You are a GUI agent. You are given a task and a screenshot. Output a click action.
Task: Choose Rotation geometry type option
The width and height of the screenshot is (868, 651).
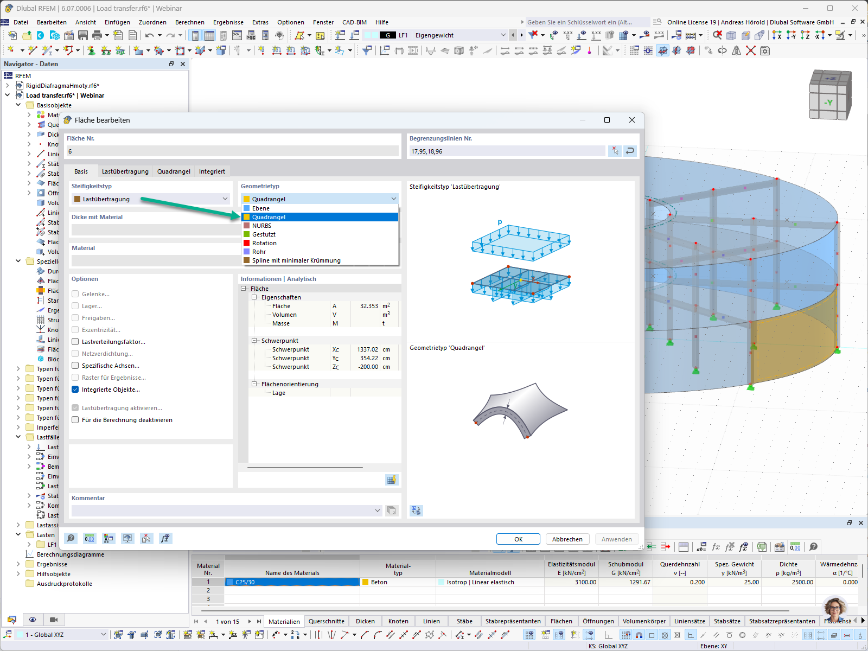(320, 243)
